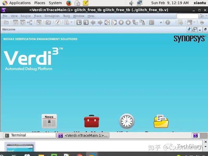Image resolution: width=208 pixels, height=156 pixels.
Task: Open the Help menu
Action: tap(91, 16)
